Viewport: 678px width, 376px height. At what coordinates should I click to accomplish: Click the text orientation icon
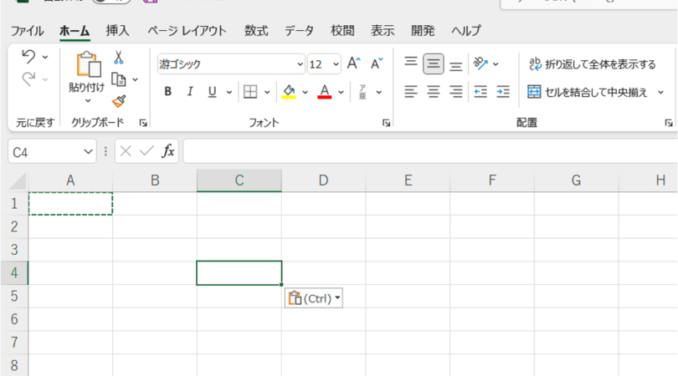pyautogui.click(x=480, y=64)
